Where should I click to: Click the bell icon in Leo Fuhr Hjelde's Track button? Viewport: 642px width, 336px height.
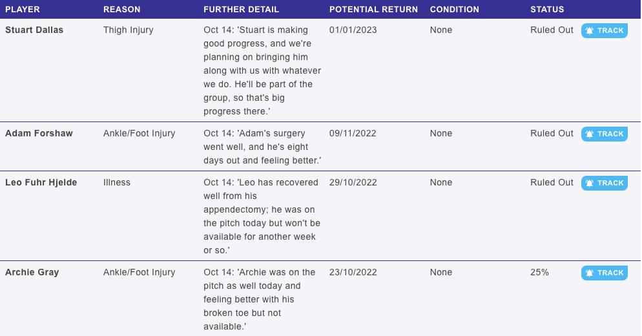[x=589, y=183]
